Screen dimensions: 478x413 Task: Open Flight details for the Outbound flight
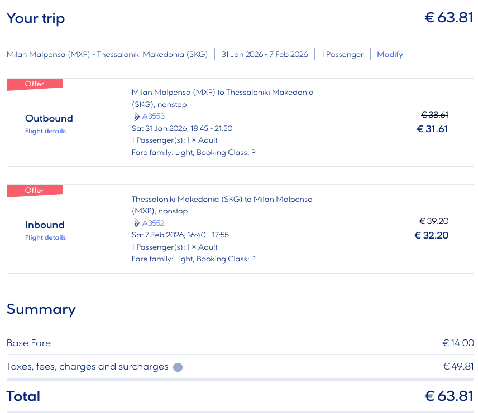[x=45, y=132]
